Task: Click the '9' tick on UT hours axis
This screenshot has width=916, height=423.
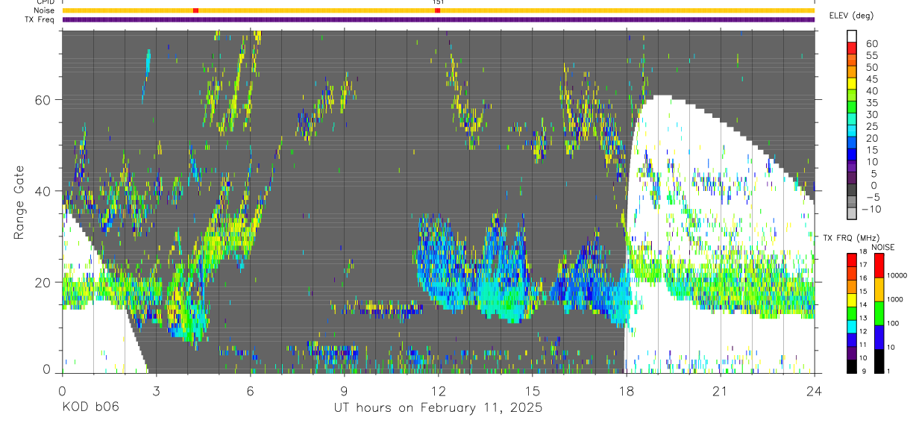Action: [x=344, y=390]
